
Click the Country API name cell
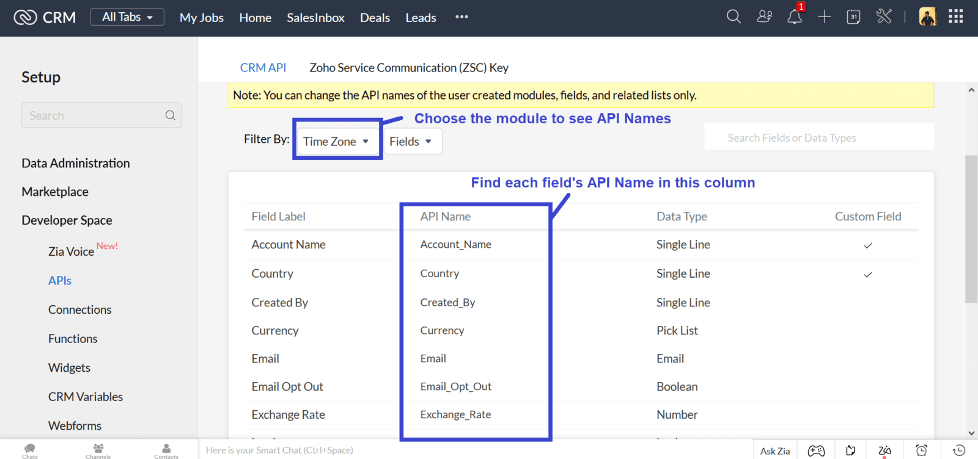[x=439, y=273]
